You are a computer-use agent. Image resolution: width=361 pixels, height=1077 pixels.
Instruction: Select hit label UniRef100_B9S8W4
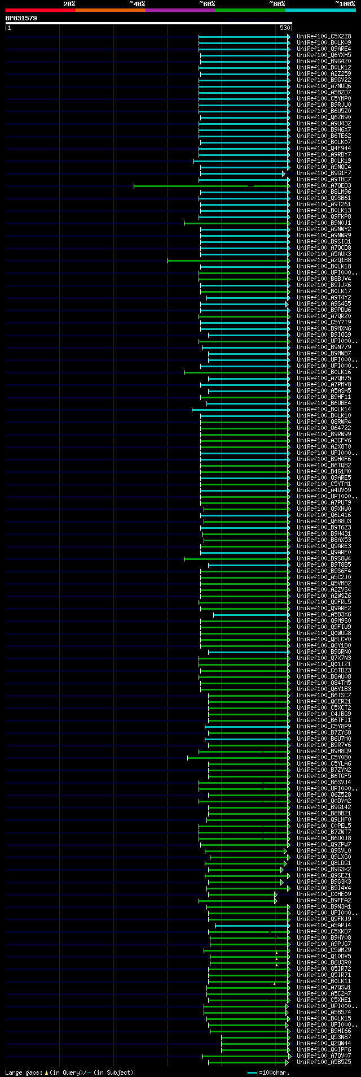tap(324, 558)
